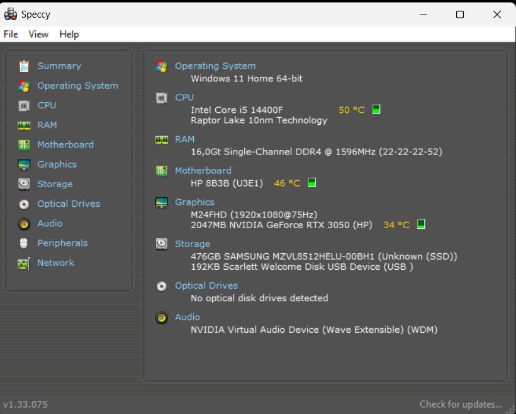Select Operating System in the sidebar list
Screen dimensions: 516x414
(77, 86)
